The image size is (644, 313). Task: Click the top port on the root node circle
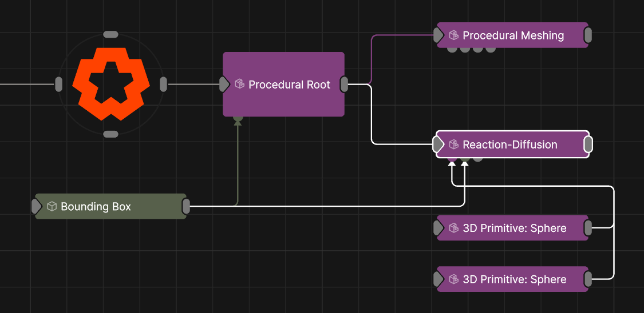click(111, 34)
